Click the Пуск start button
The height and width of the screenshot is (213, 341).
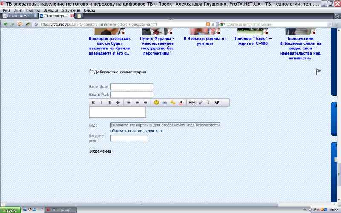[x=9, y=210]
